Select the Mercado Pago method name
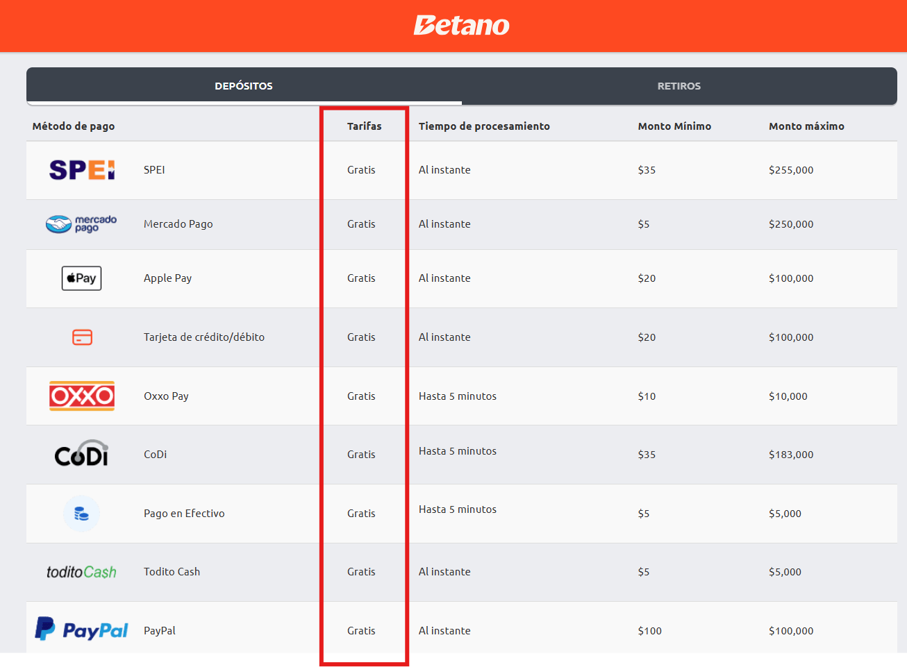The image size is (907, 667). (x=178, y=224)
